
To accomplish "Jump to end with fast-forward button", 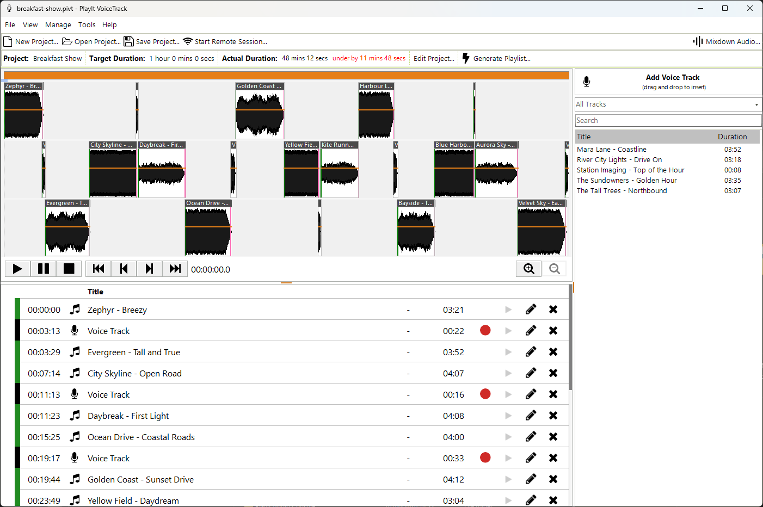I will [x=175, y=269].
